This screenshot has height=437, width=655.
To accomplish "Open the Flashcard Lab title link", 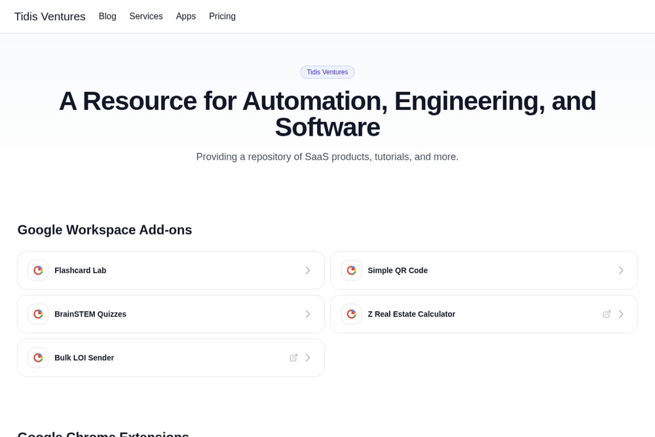I will pyautogui.click(x=80, y=271).
